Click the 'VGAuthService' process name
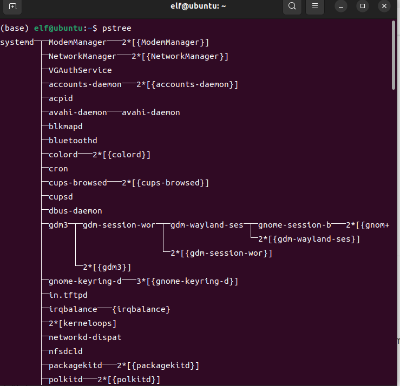400x386 pixels. tap(80, 70)
